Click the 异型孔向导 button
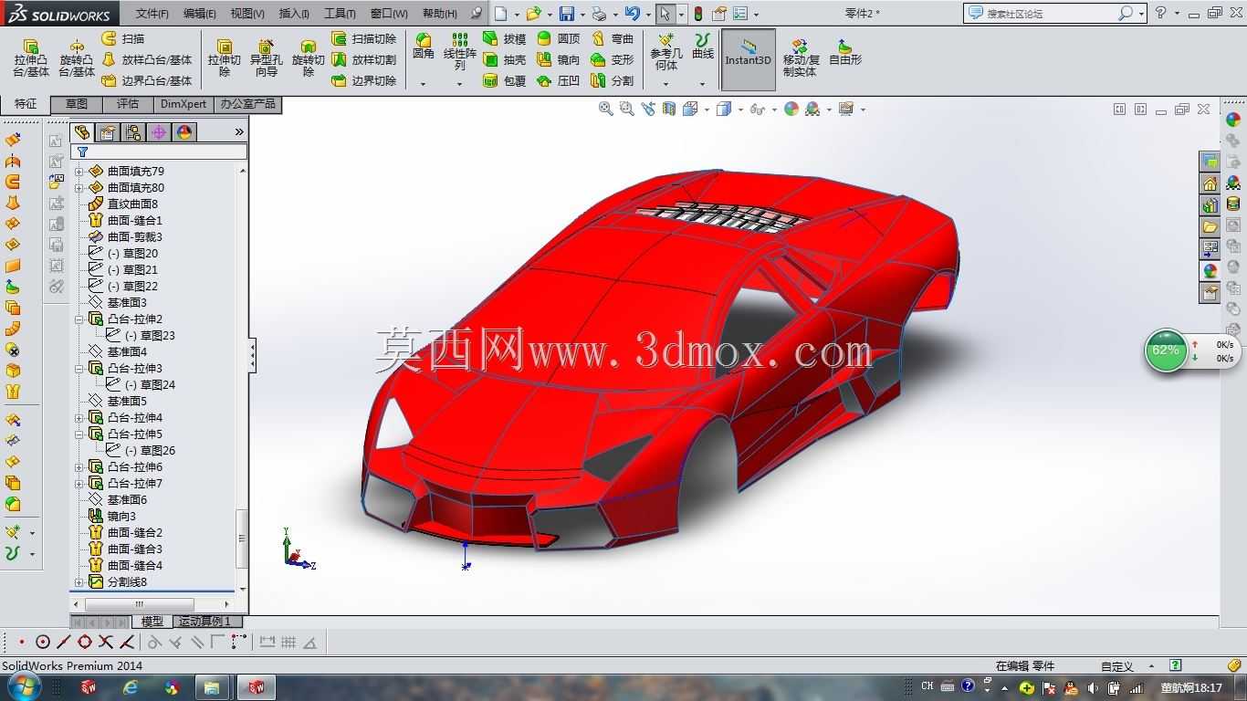 (x=266, y=58)
